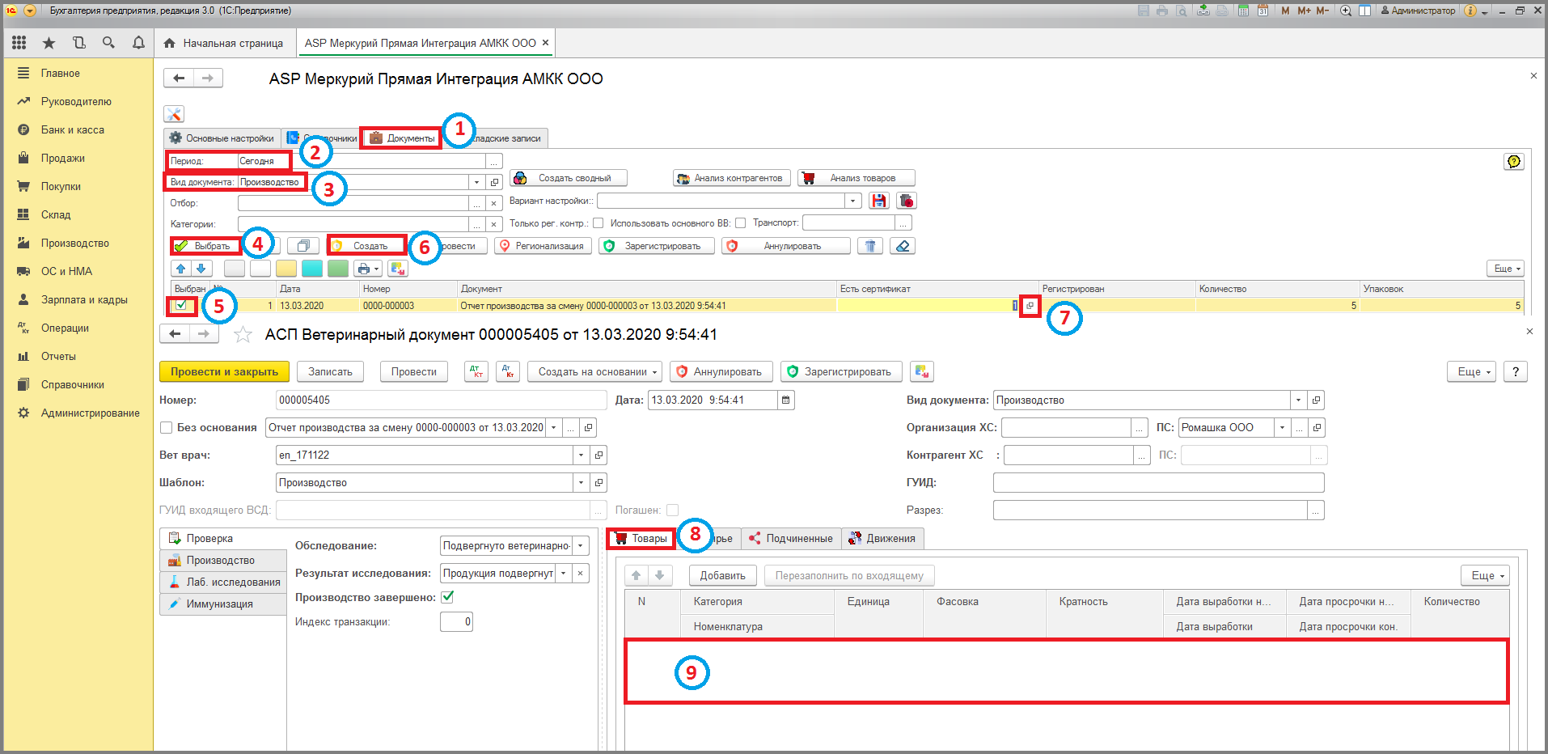
Task: Toggle the Выбран checkbox in first row
Action: click(x=181, y=305)
